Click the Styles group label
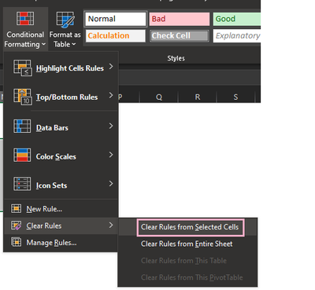 point(176,58)
